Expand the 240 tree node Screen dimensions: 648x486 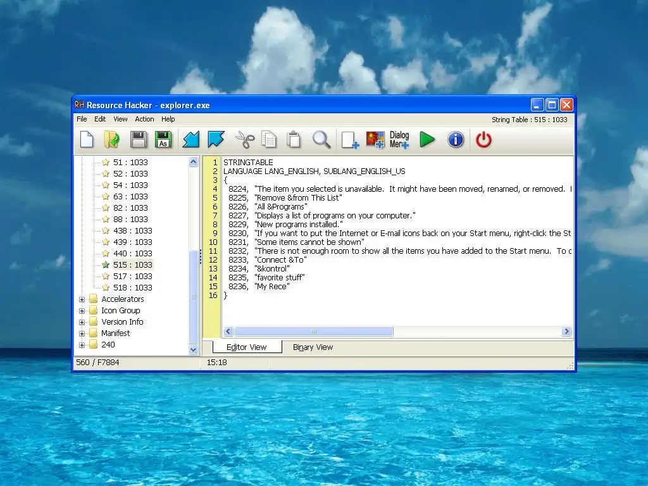[82, 345]
